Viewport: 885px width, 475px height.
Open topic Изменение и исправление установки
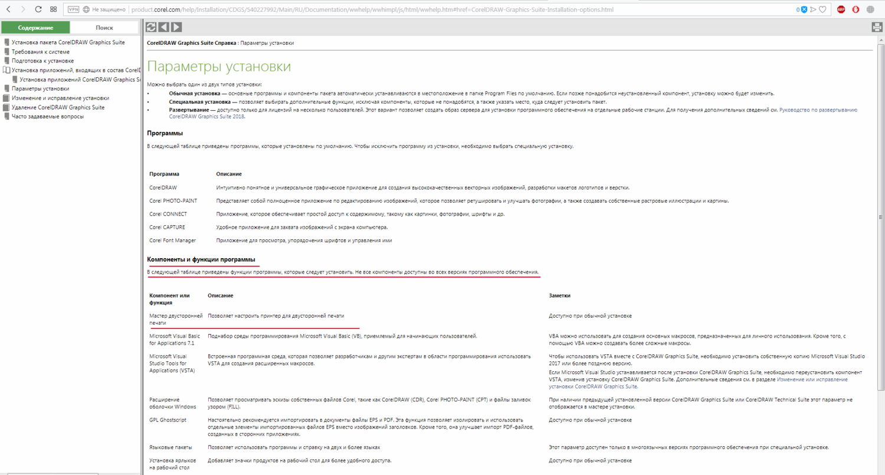coord(60,98)
